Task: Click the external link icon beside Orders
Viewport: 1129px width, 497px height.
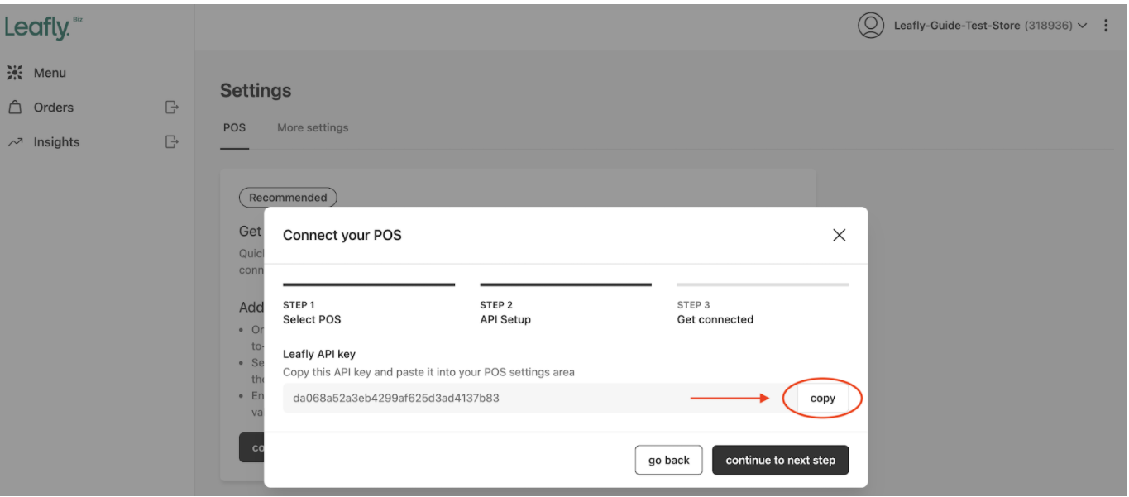Action: coord(172,107)
